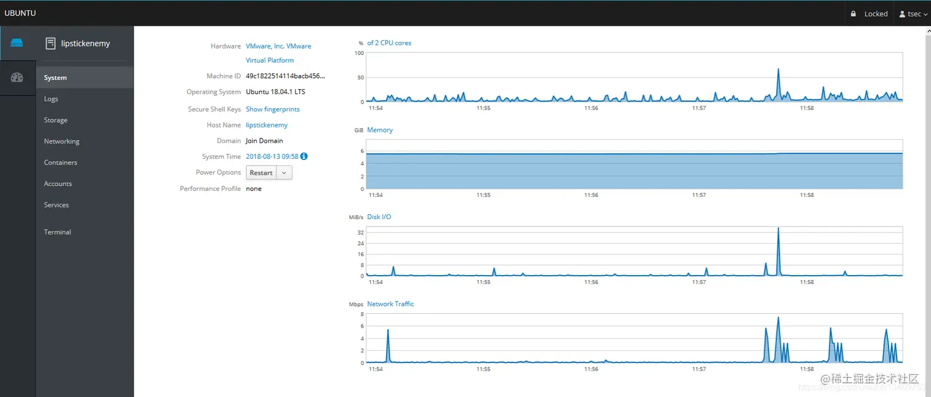Image resolution: width=931 pixels, height=397 pixels.
Task: Click the Restart button
Action: pyautogui.click(x=261, y=173)
